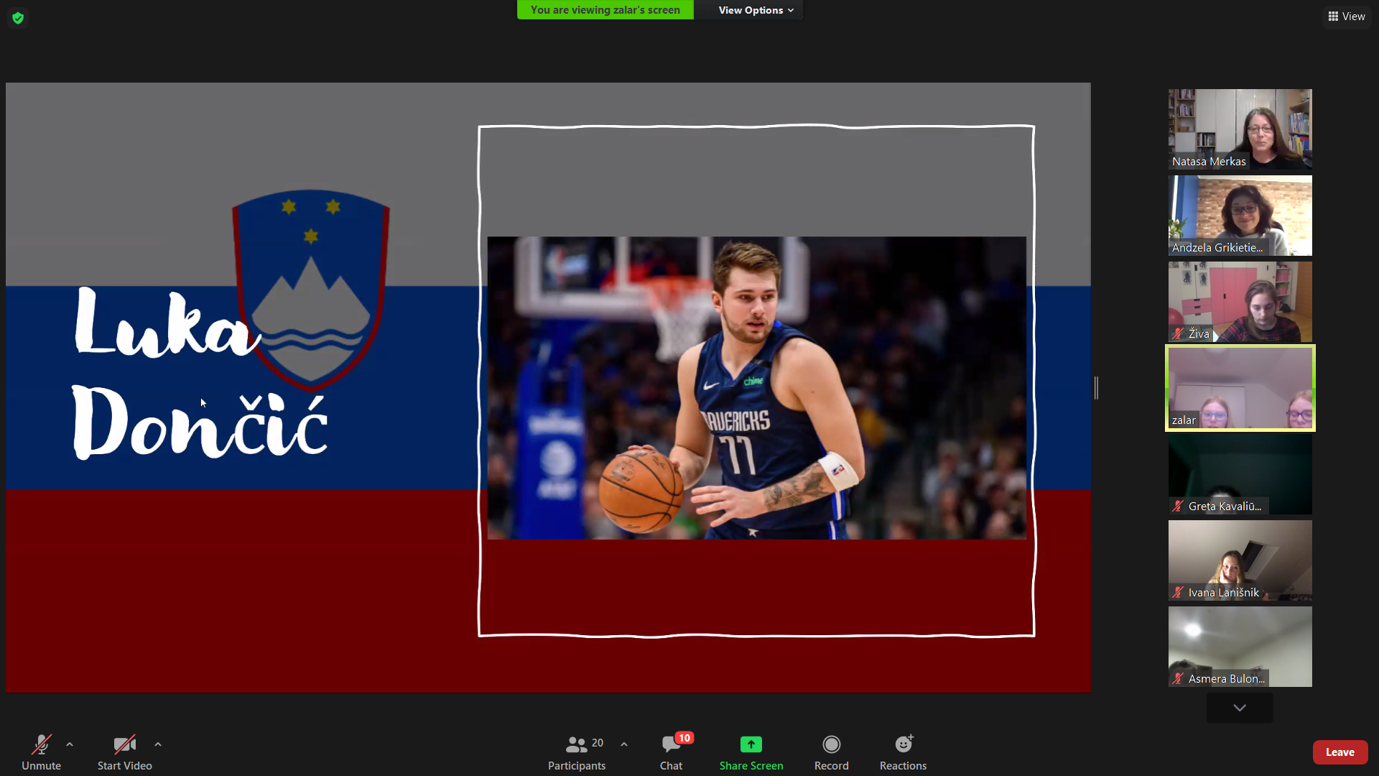
Task: Click the green Share Screen icon
Action: [751, 744]
